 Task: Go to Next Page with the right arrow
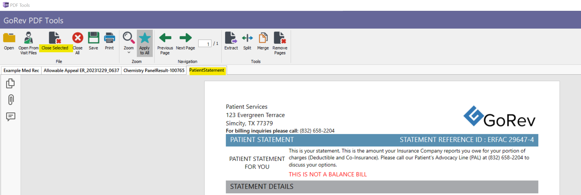[x=186, y=38]
